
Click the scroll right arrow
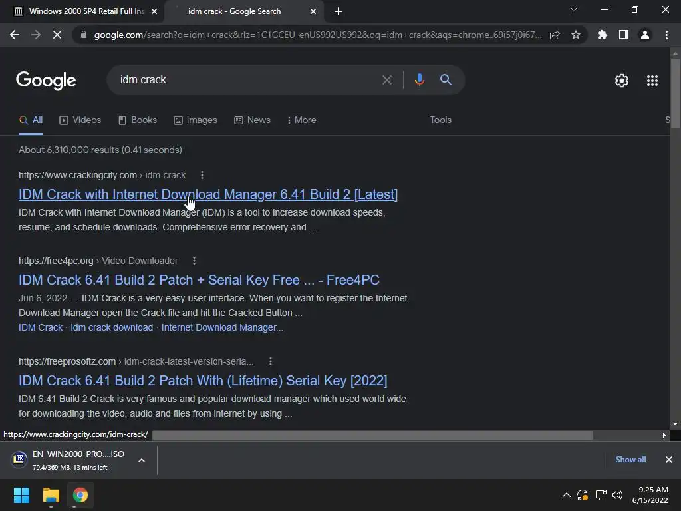pos(664,435)
